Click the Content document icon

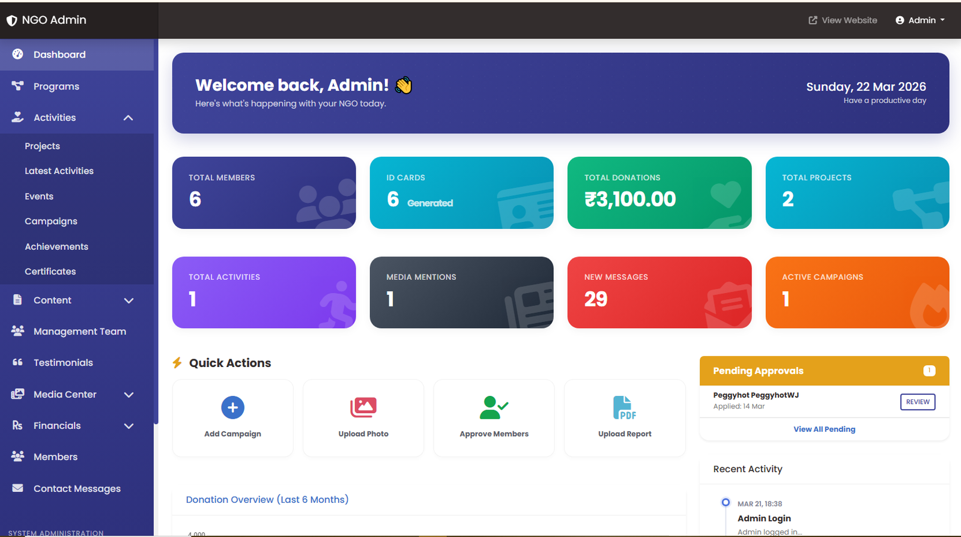tap(17, 300)
